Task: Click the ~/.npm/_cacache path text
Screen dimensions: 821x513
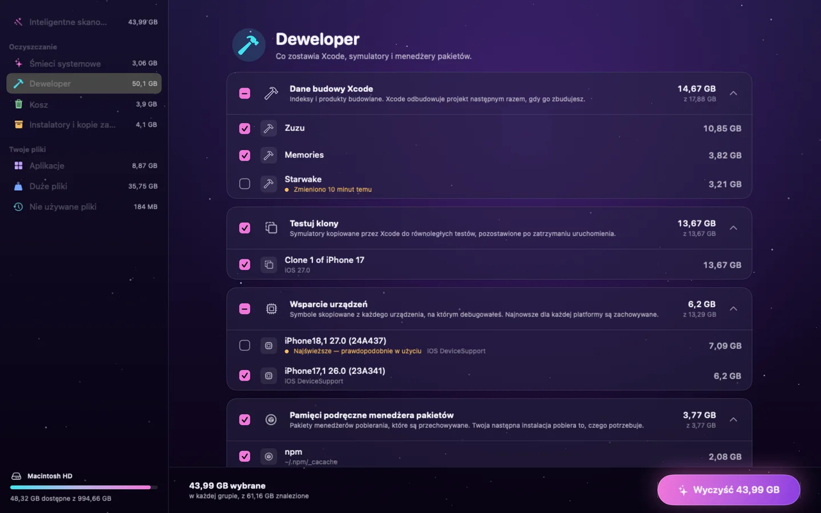Action: click(311, 462)
